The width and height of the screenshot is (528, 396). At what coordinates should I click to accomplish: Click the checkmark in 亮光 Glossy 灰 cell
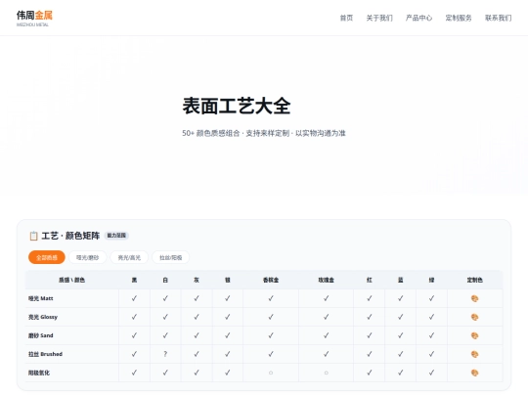(x=197, y=317)
